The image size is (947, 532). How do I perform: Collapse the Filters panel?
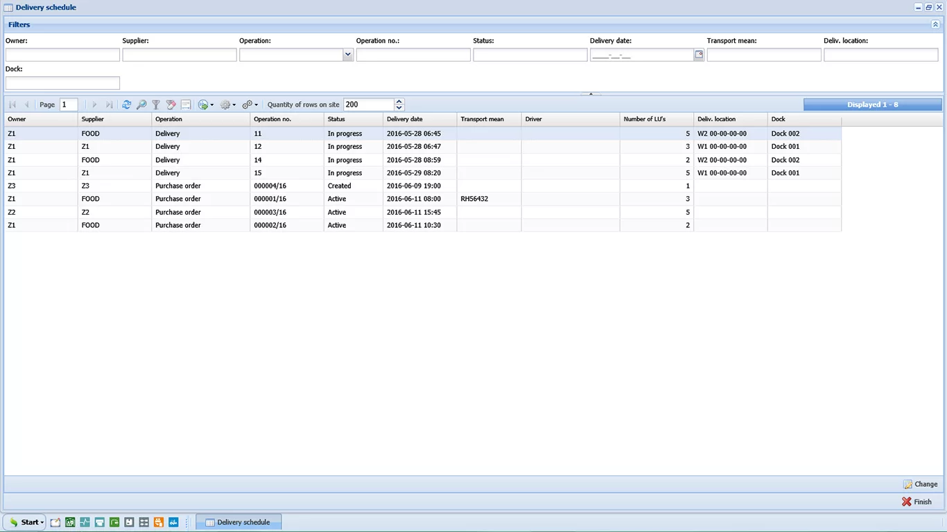pyautogui.click(x=935, y=24)
